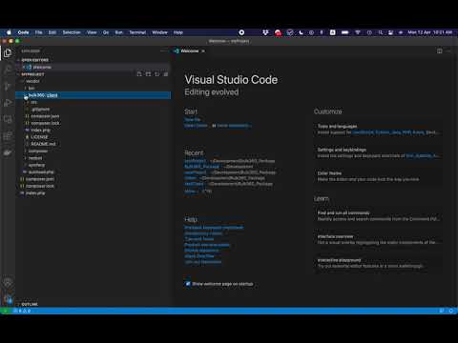
Task: Click the Add workspace folder link
Action: click(x=234, y=126)
